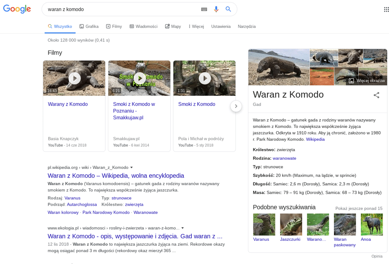Open the large Komodo dragon image
The image size is (389, 264).
pyautogui.click(x=279, y=67)
